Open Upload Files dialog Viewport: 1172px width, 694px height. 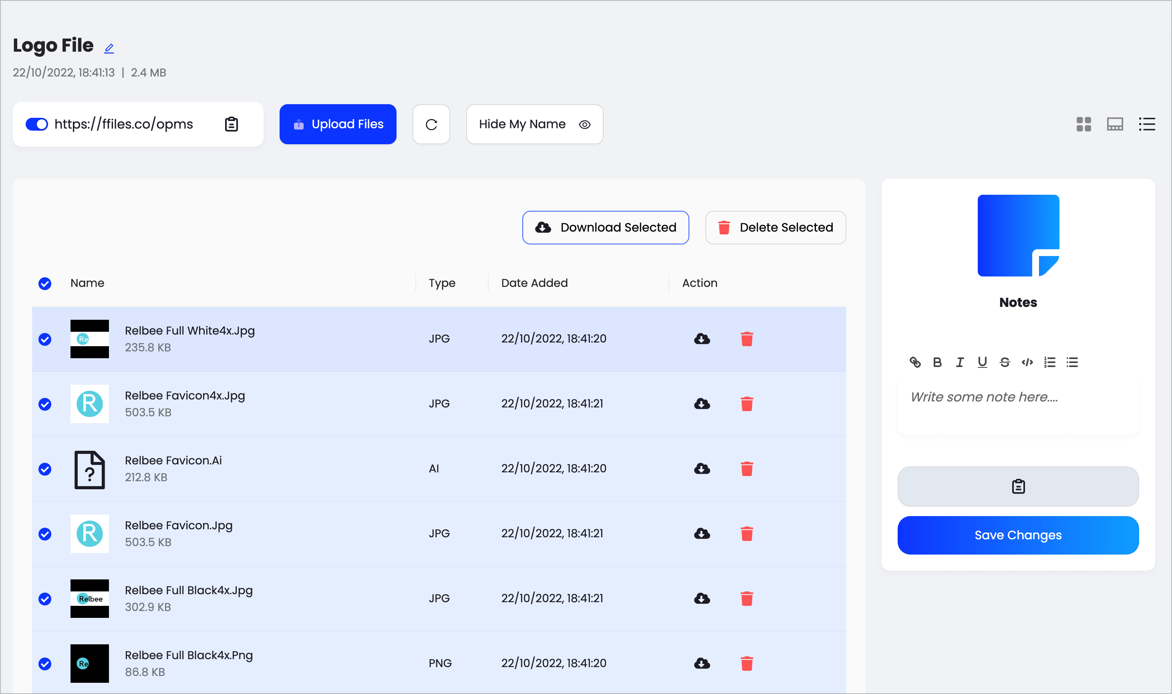(x=338, y=124)
